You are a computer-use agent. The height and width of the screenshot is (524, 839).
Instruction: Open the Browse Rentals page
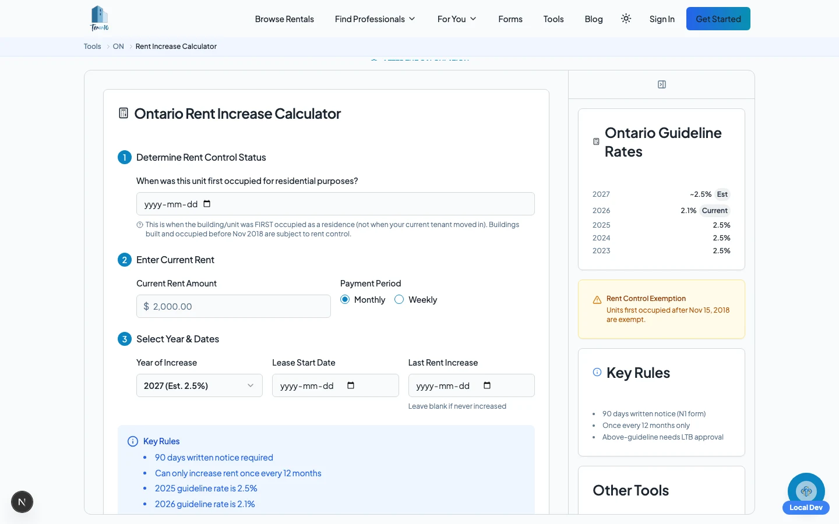(284, 19)
